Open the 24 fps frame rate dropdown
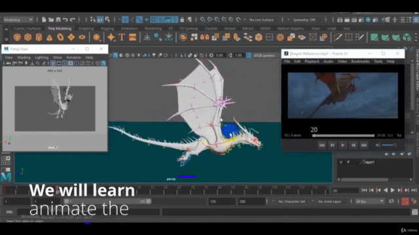This screenshot has width=419, height=235. click(x=369, y=202)
